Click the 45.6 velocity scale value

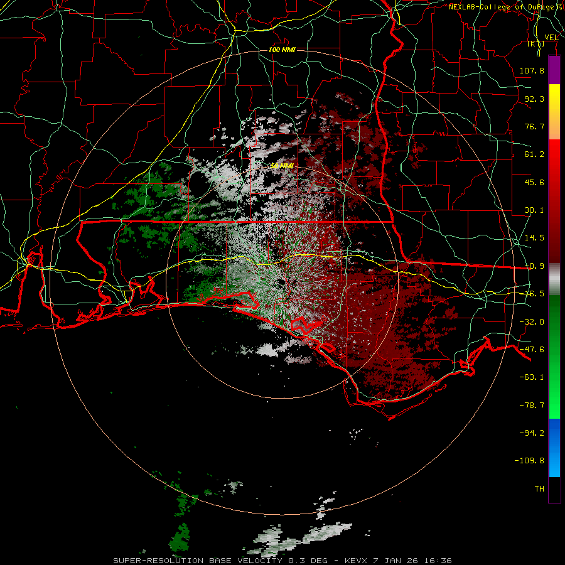pyautogui.click(x=534, y=182)
